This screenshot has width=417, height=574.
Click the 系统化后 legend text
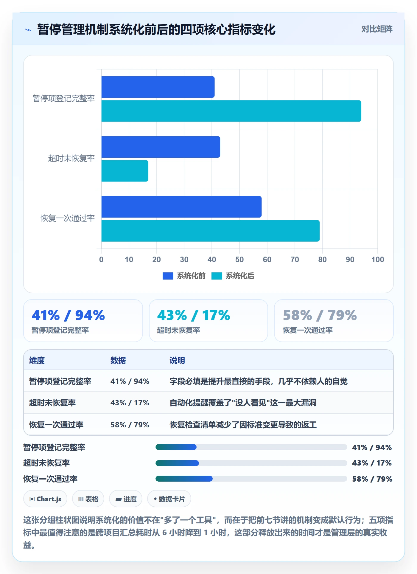[x=240, y=276]
